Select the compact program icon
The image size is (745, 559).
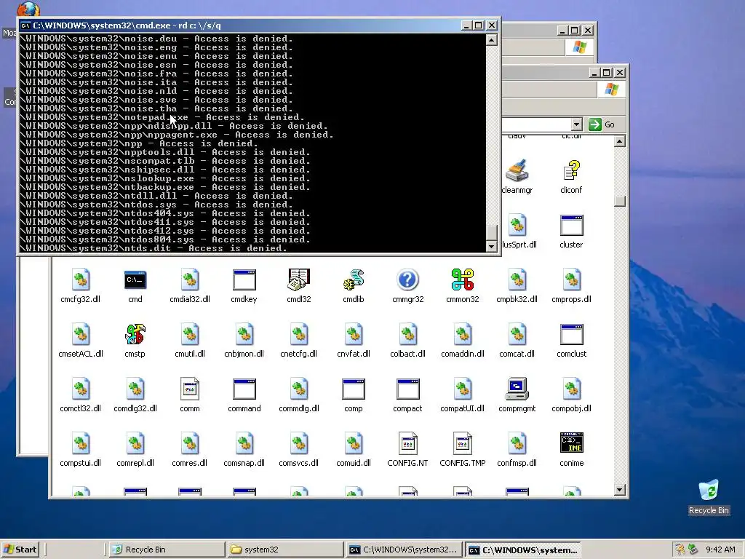click(x=407, y=389)
